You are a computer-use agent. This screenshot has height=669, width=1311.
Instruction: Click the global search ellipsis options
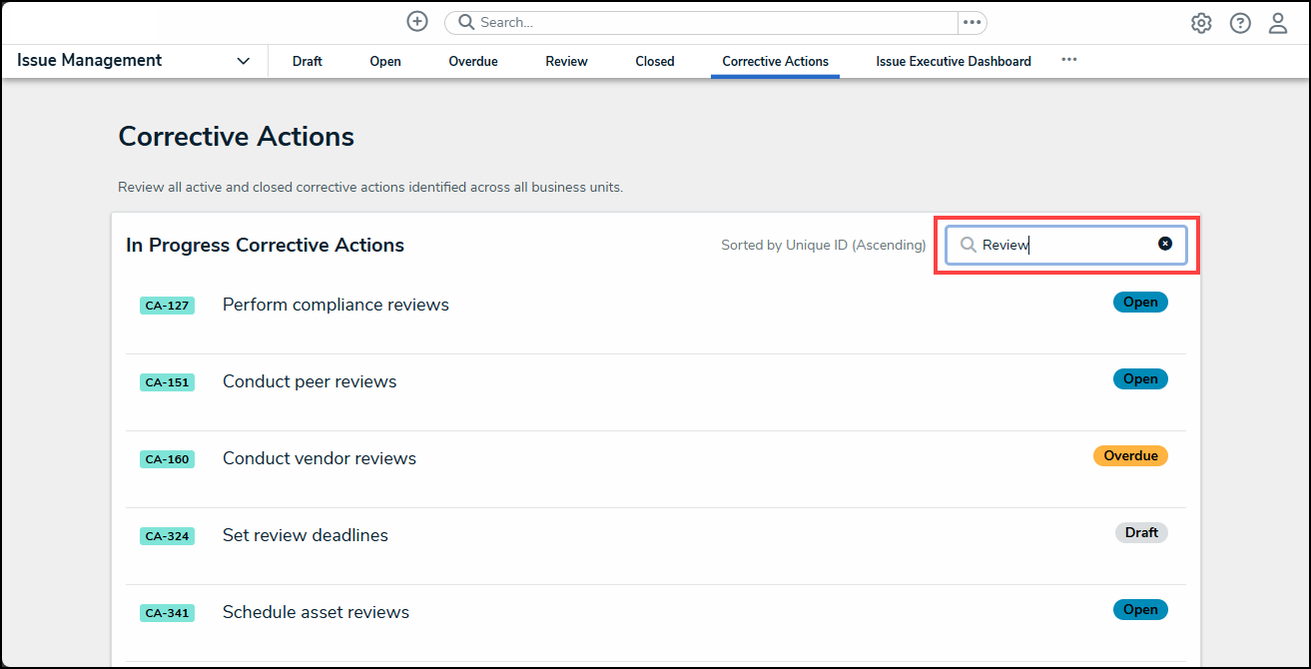click(x=972, y=22)
